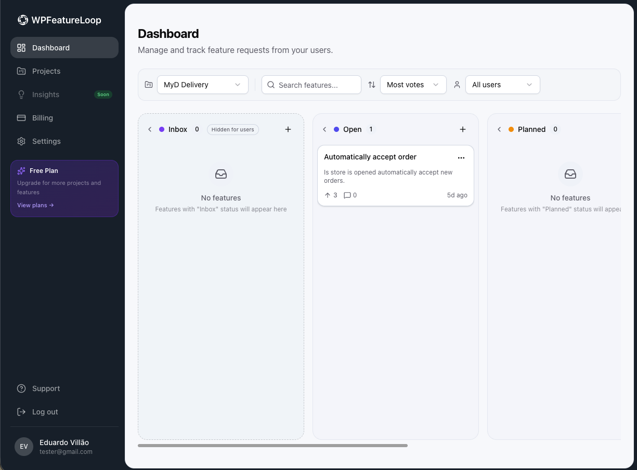Click the Settings gear icon
The image size is (637, 470).
coord(21,141)
